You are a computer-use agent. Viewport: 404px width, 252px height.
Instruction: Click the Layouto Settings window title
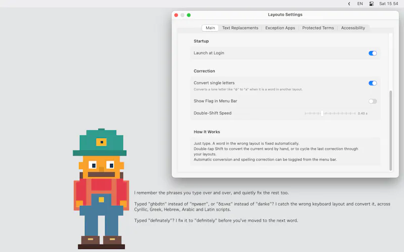click(285, 15)
